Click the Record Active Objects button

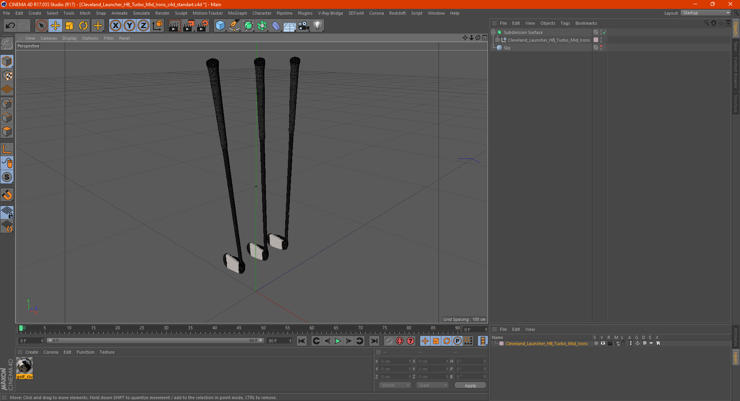[x=389, y=341]
